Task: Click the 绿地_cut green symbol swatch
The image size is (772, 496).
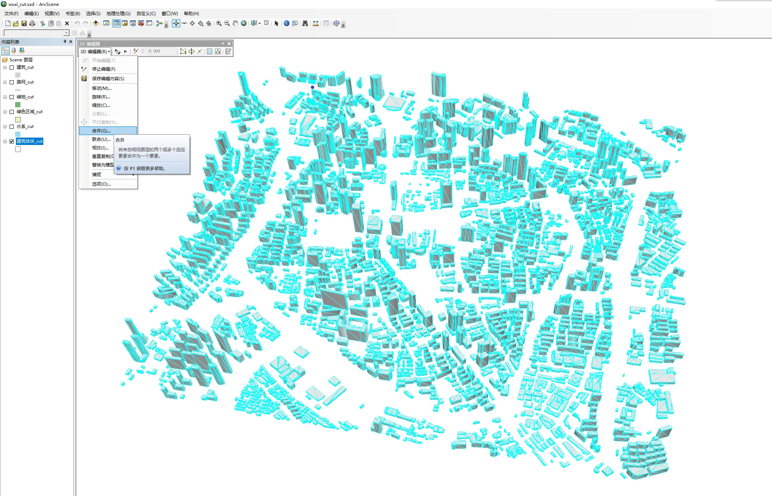Action: click(x=18, y=105)
